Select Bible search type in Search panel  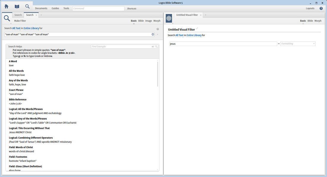[141, 21]
